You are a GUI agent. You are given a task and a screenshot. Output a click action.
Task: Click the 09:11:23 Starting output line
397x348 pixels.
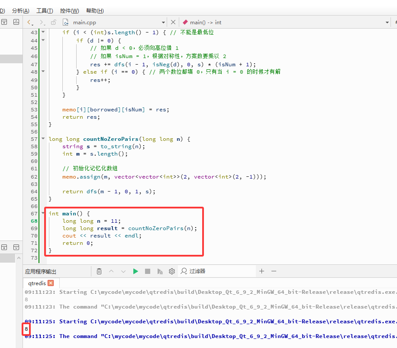coord(211,292)
